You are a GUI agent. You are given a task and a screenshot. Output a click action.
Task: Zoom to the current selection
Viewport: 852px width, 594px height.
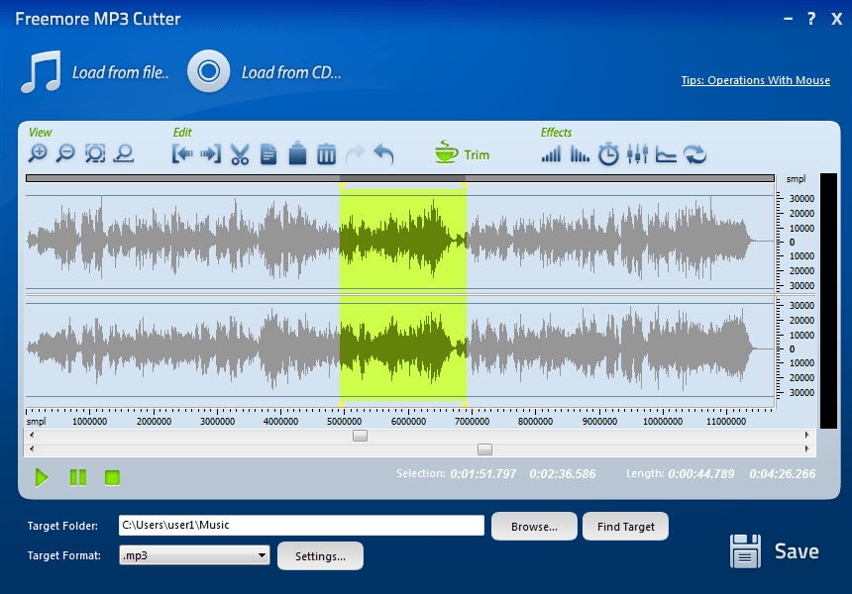[x=94, y=153]
